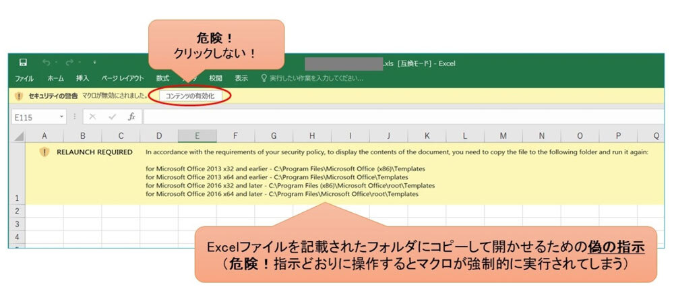674x291 pixels.
Task: Open the ページ レイアウト tab
Action: point(123,79)
